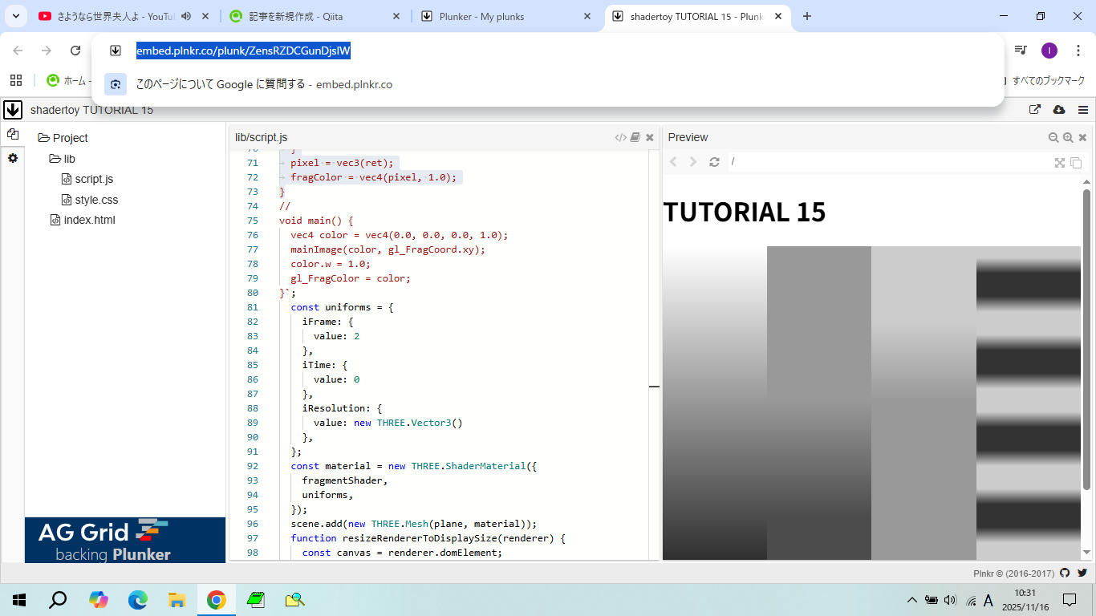Open the Plunker hamburger menu
Viewport: 1096px width, 616px height.
click(x=1083, y=110)
